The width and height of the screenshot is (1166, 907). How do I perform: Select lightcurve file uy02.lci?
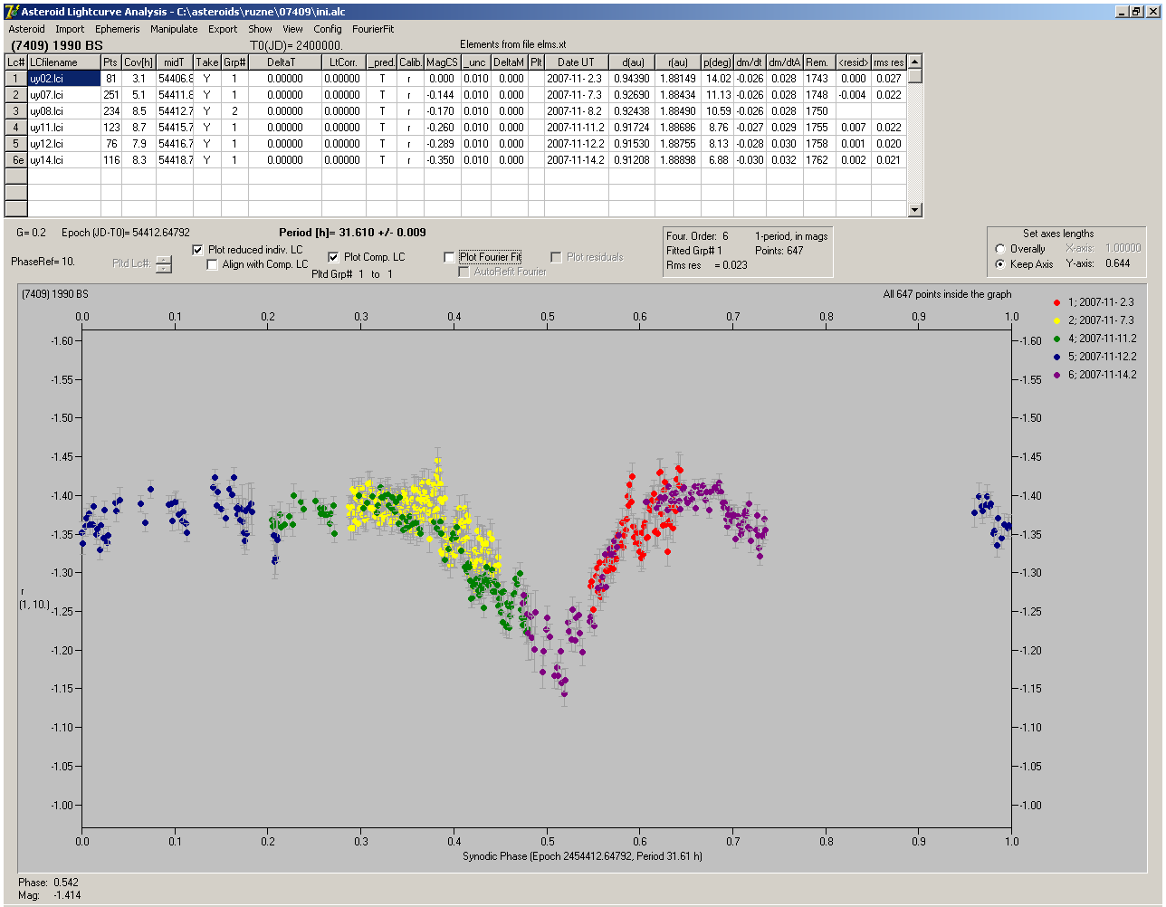click(x=63, y=79)
